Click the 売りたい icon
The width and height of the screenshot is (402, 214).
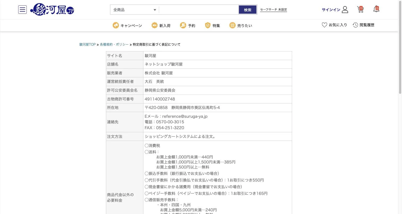click(232, 25)
